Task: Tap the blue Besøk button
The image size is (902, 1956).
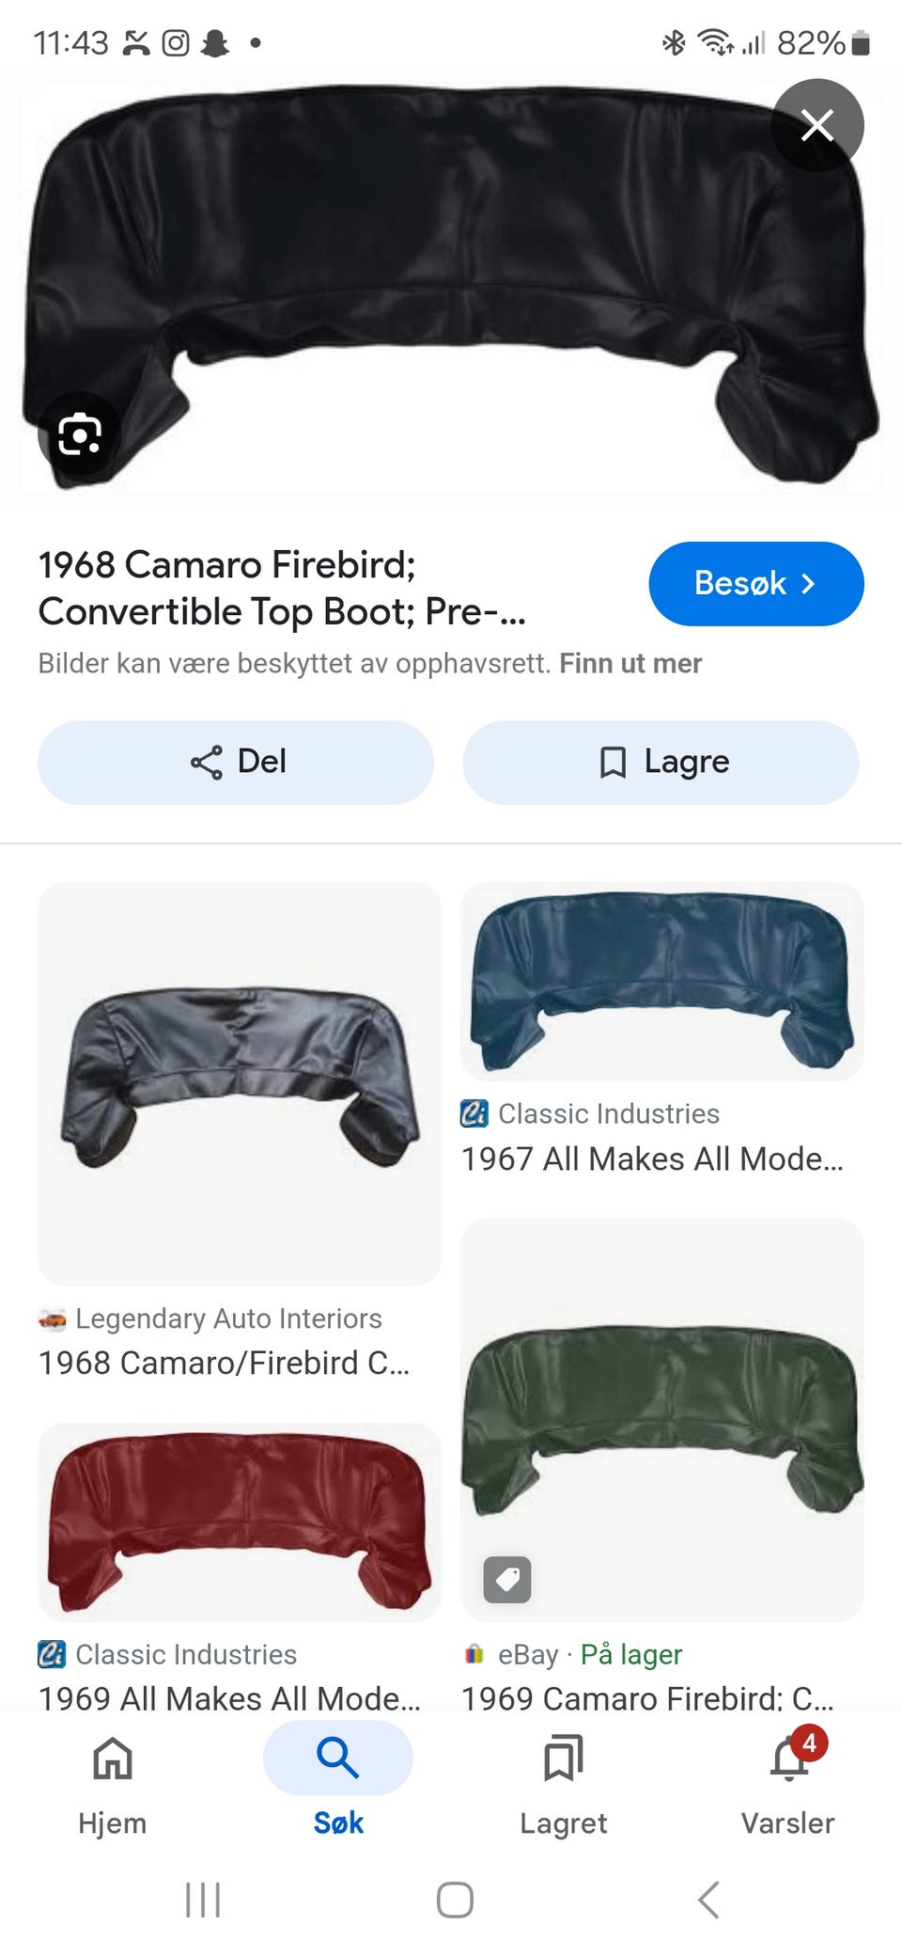Action: coord(756,584)
